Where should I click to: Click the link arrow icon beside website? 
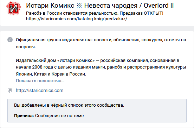pyautogui.click(x=10, y=91)
